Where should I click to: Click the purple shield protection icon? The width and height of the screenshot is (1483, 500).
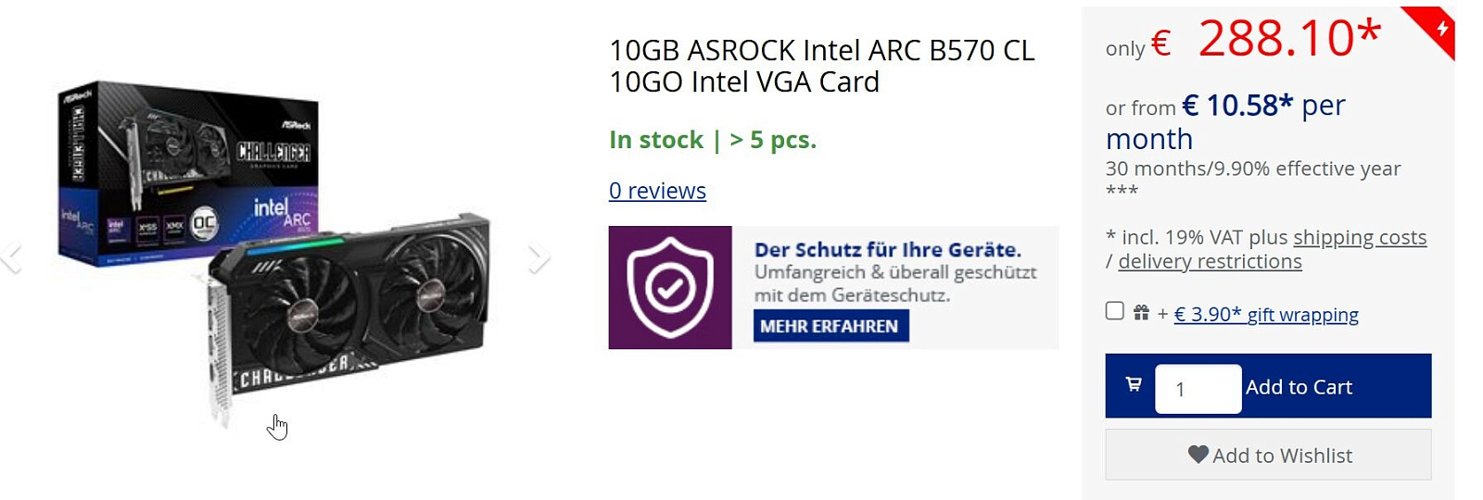pyautogui.click(x=670, y=287)
